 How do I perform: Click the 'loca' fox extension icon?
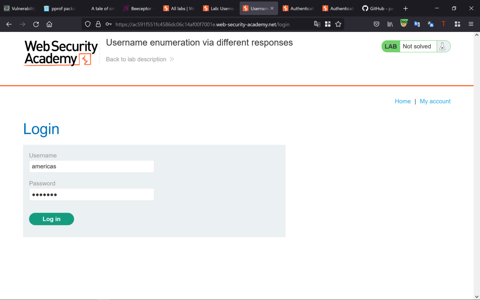pos(404,24)
